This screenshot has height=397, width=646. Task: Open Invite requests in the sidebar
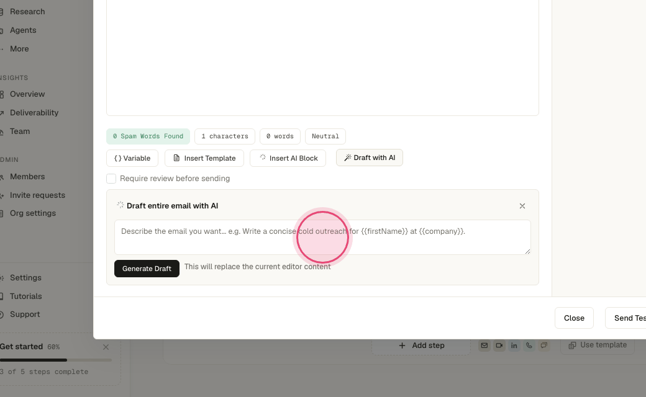pos(37,195)
